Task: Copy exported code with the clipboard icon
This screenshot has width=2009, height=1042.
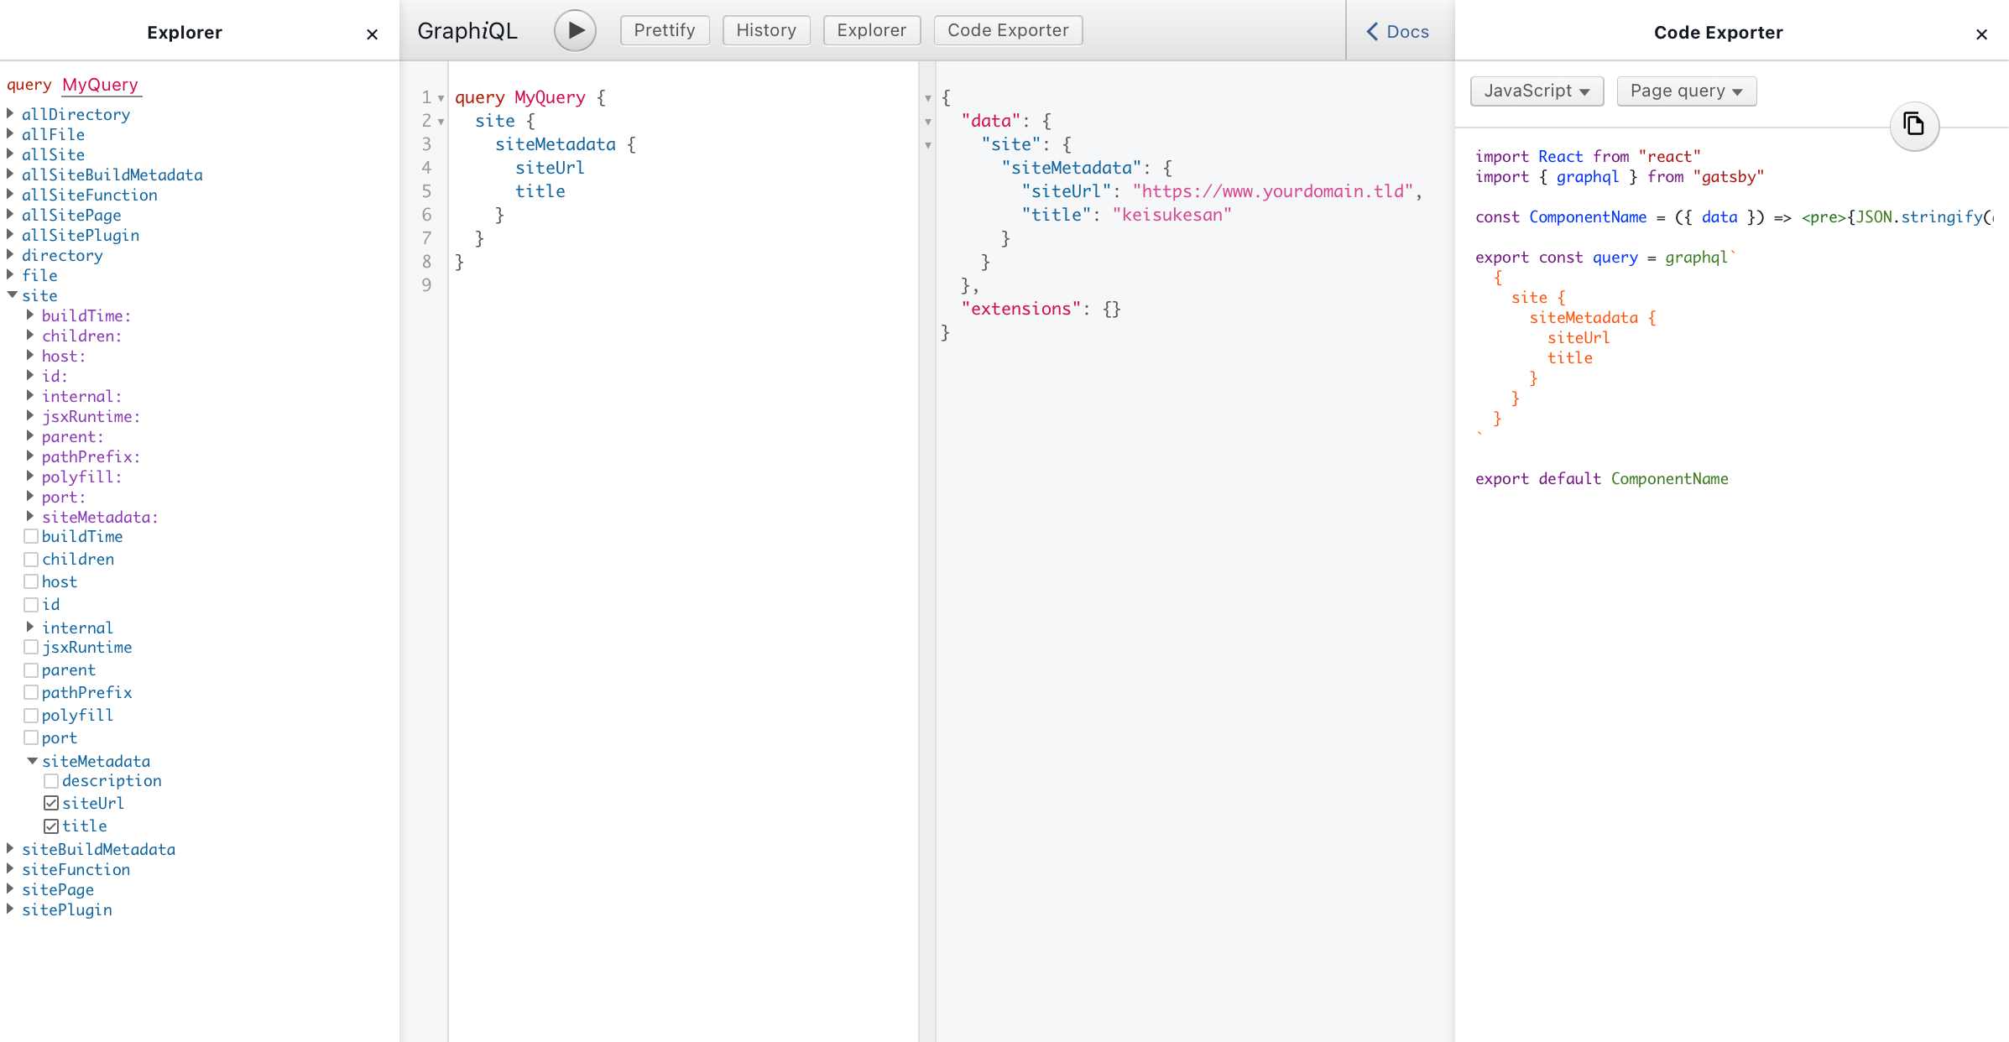Action: coord(1913,125)
